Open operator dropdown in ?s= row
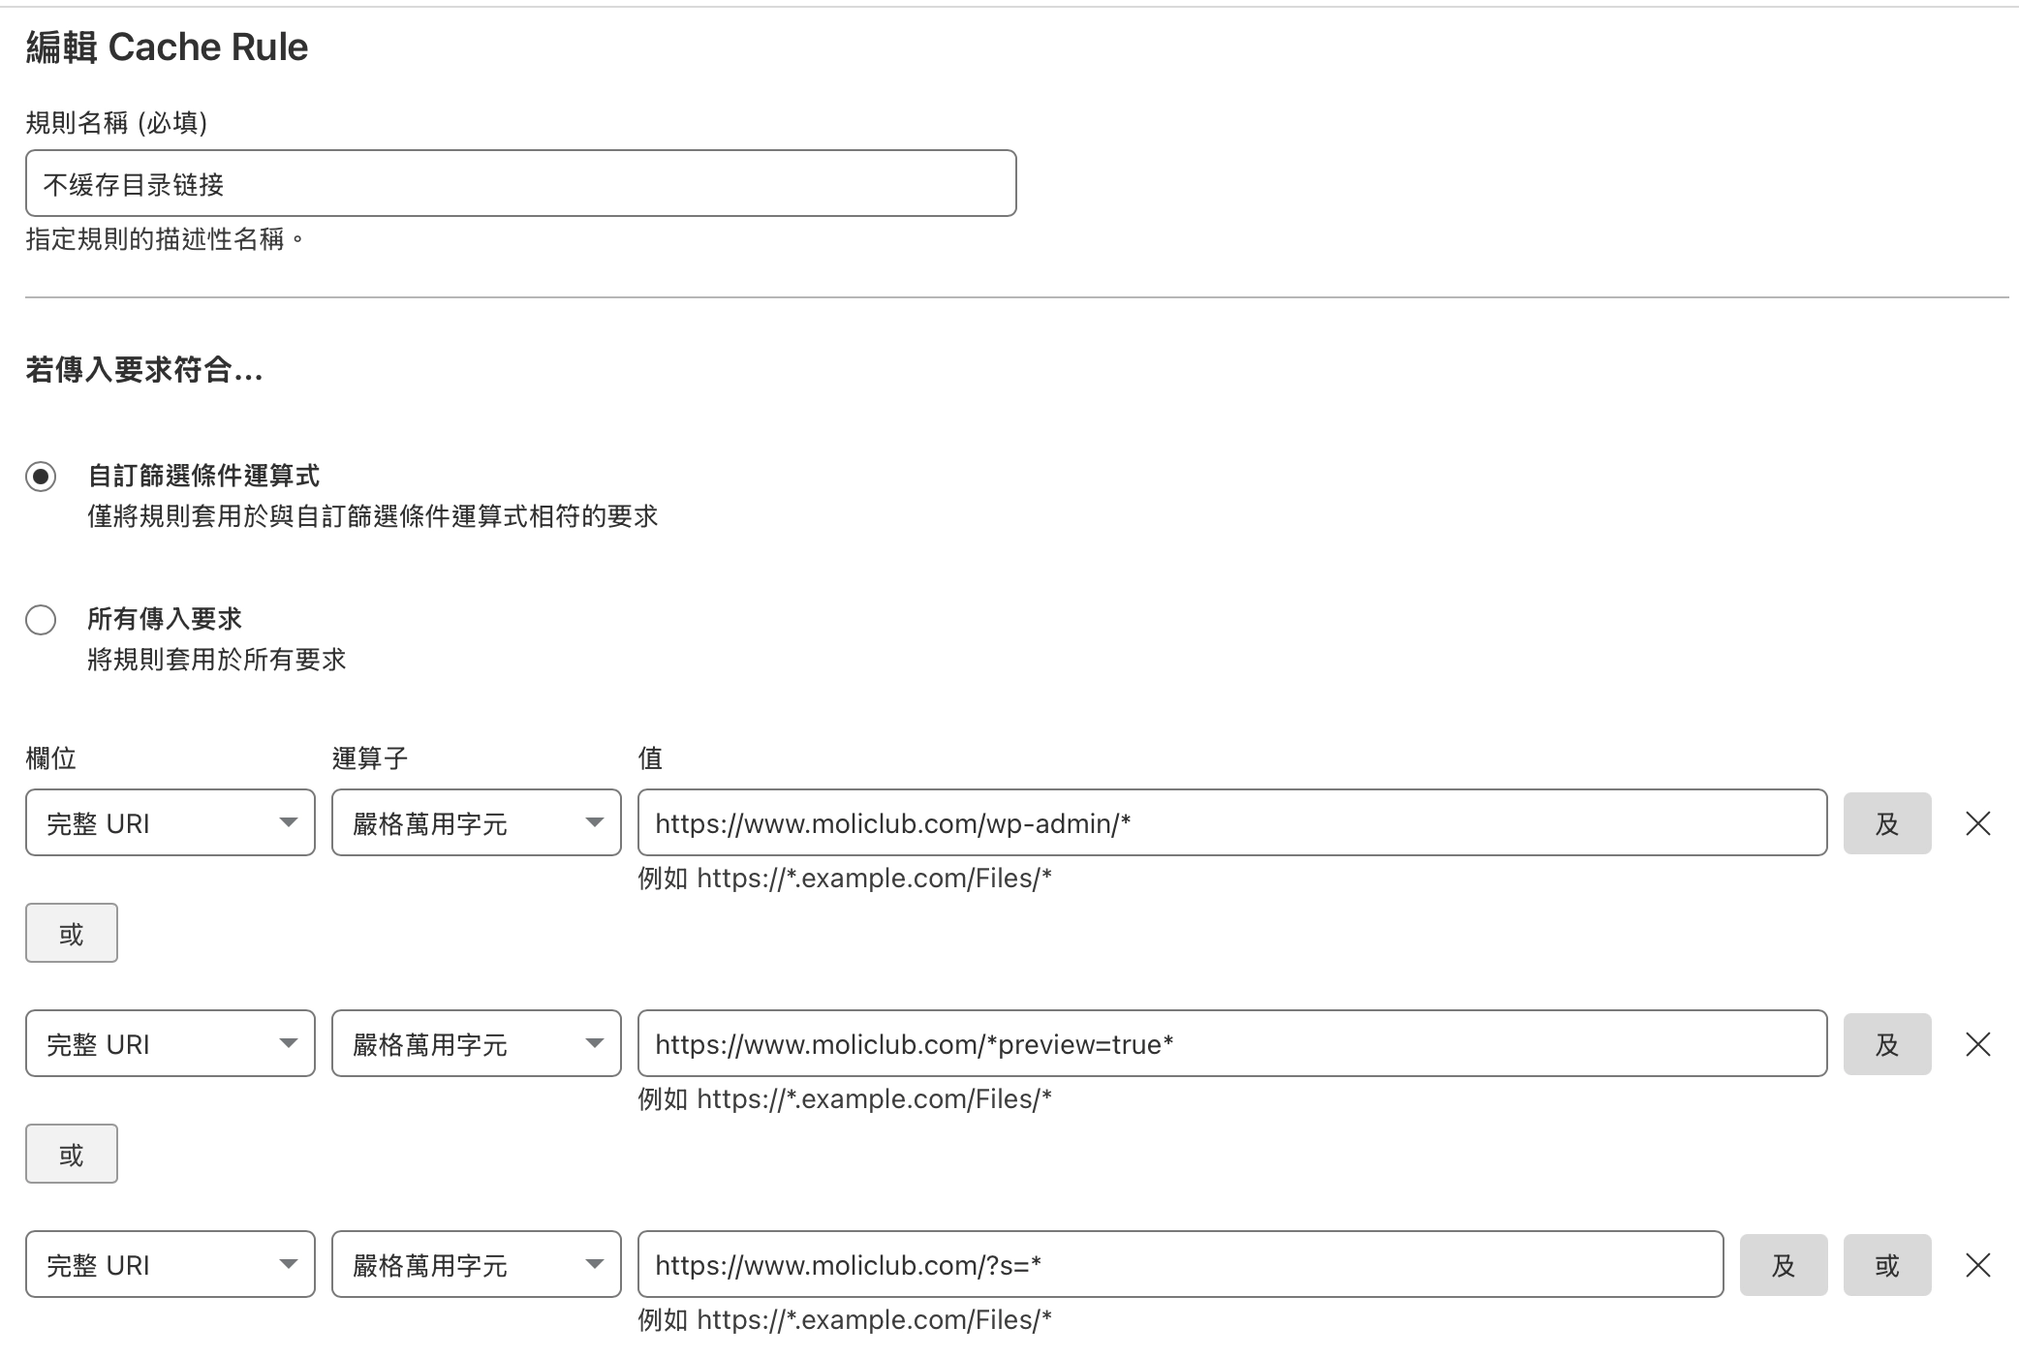The width and height of the screenshot is (2019, 1358). 477,1264
